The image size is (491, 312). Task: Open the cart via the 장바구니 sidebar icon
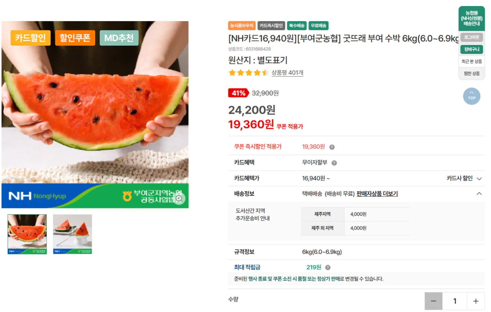click(x=471, y=49)
